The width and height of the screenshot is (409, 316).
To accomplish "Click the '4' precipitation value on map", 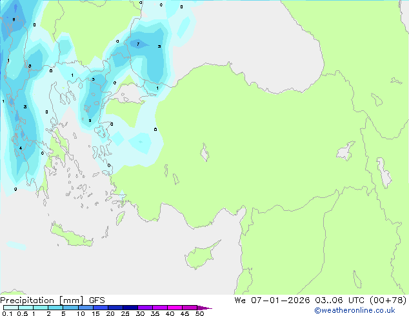I will 21,148.
